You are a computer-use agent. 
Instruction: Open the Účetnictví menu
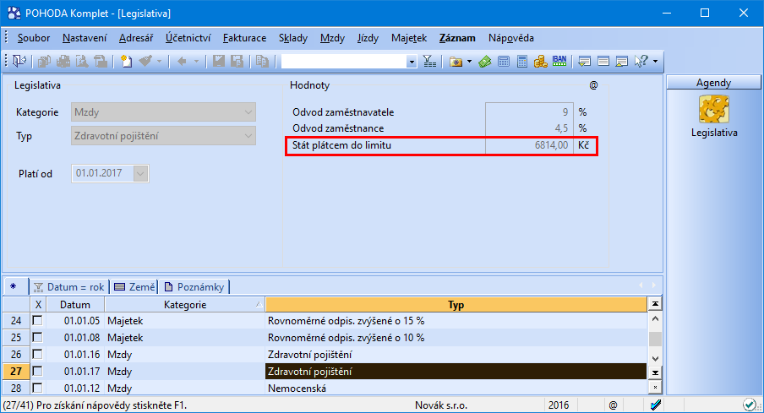point(188,38)
